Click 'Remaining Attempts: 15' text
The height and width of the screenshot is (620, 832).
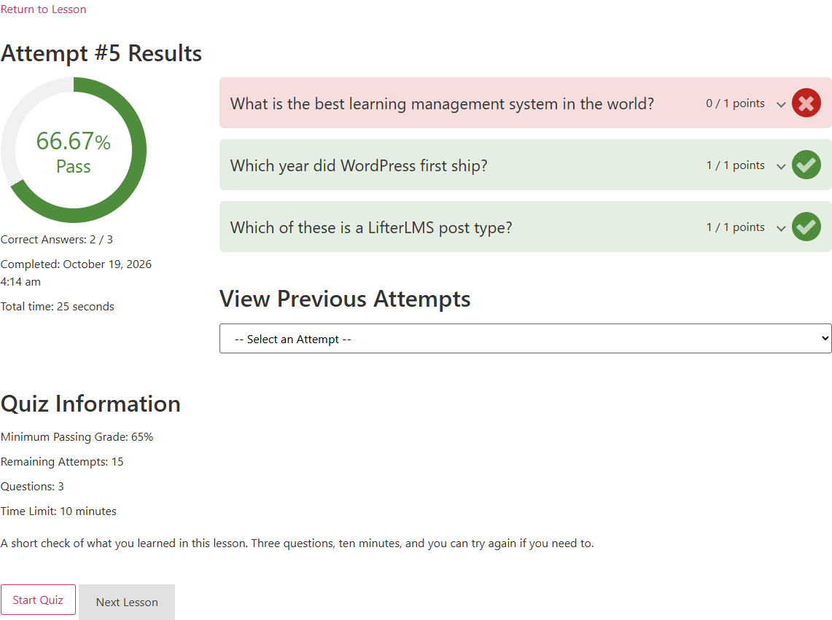[62, 462]
